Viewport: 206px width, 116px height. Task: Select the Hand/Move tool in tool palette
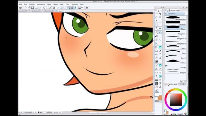point(156,14)
